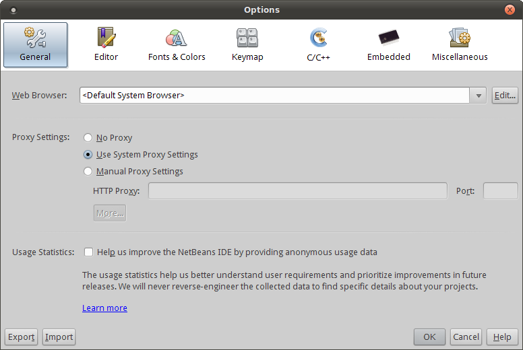The image size is (523, 350).
Task: Open the Keymap options category
Action: click(x=247, y=45)
